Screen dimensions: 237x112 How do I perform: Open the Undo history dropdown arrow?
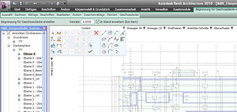(39, 3)
